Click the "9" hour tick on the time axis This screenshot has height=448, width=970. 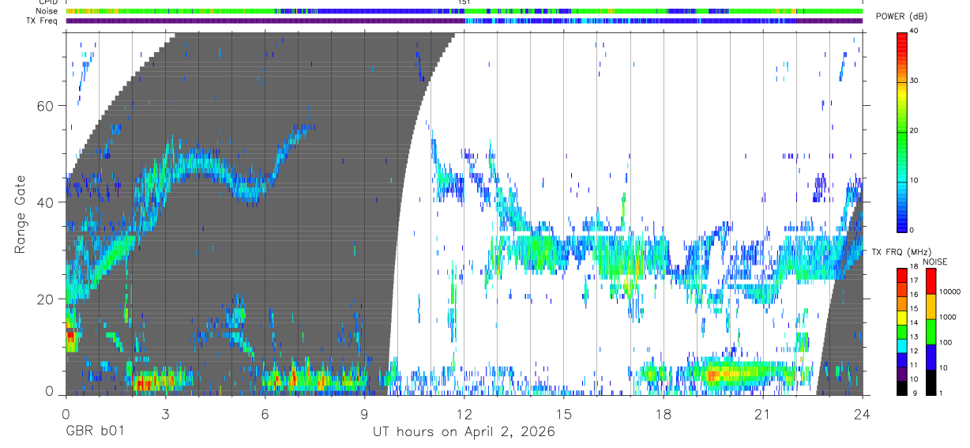pyautogui.click(x=365, y=413)
